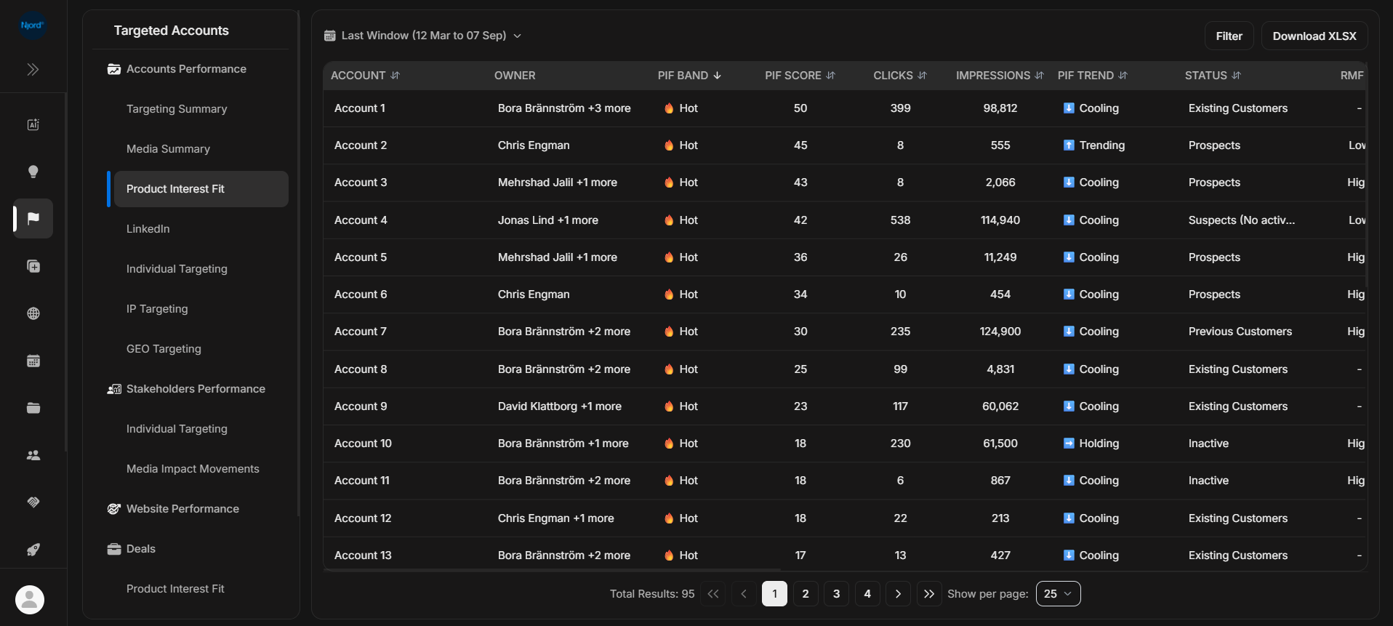The height and width of the screenshot is (626, 1393).
Task: Download the table as XLSX
Action: (x=1314, y=36)
